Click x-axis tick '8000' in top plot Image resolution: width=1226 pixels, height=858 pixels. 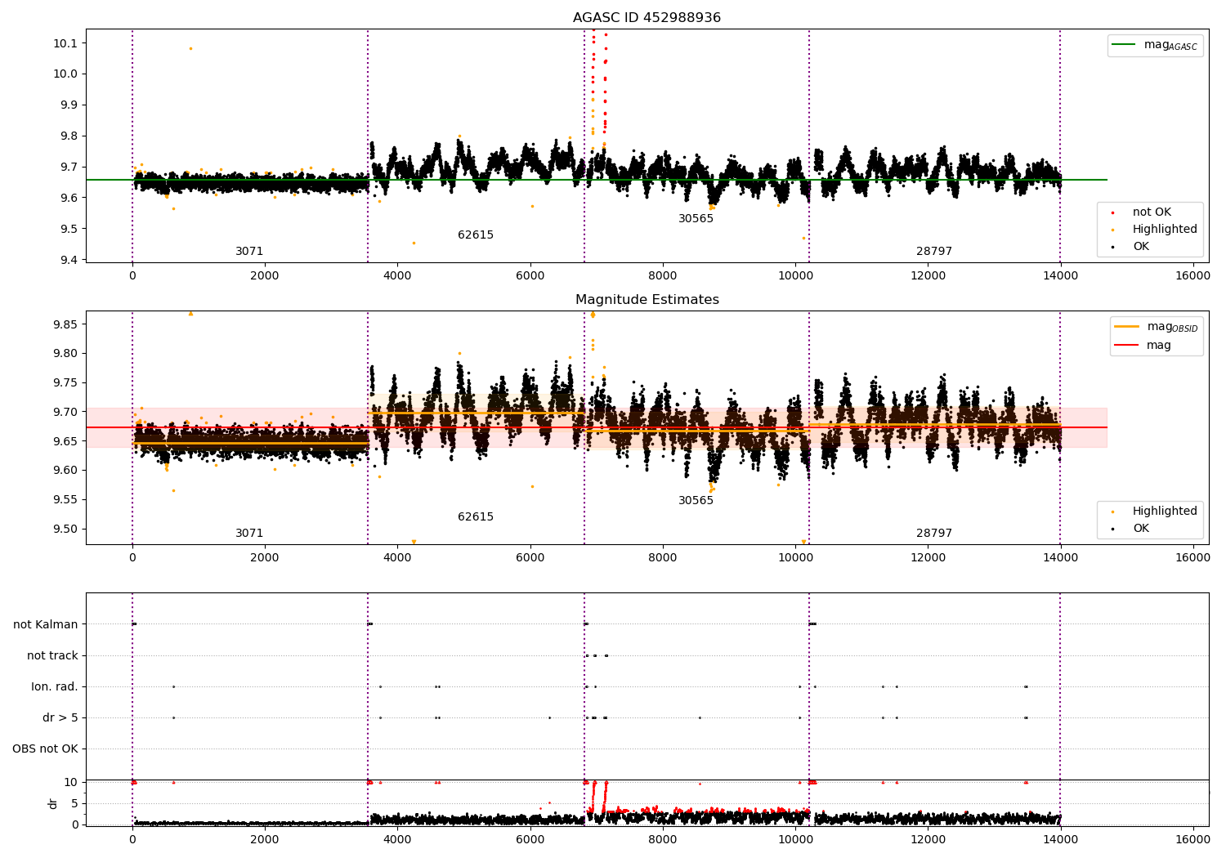pyautogui.click(x=663, y=276)
